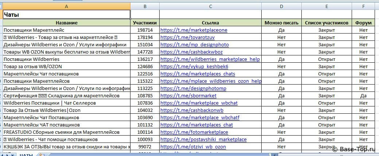Viewport: 379px width, 156px height.
Task: Select the Можно писать header cell
Action: (281, 23)
